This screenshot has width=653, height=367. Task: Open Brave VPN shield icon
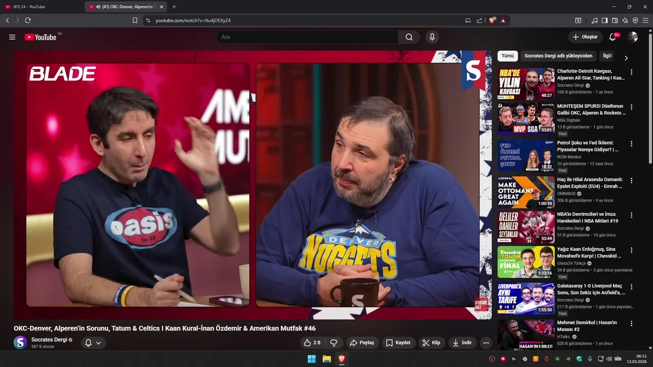click(635, 20)
